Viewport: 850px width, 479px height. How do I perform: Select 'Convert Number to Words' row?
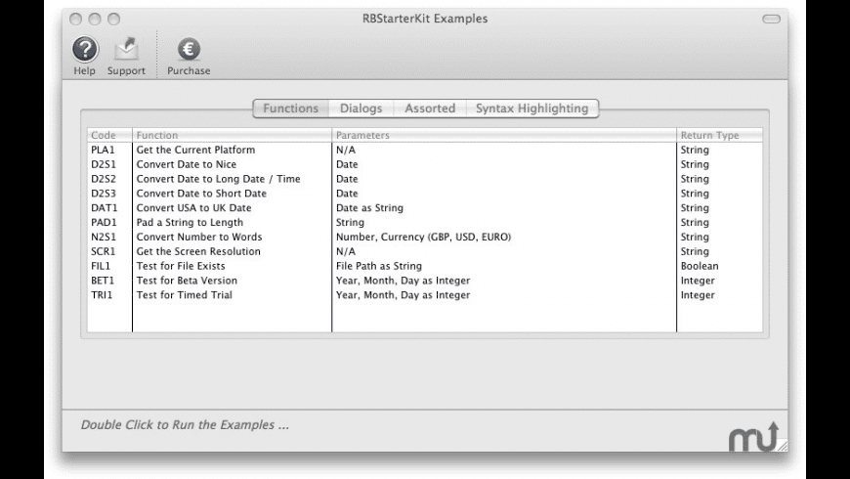[x=425, y=238]
